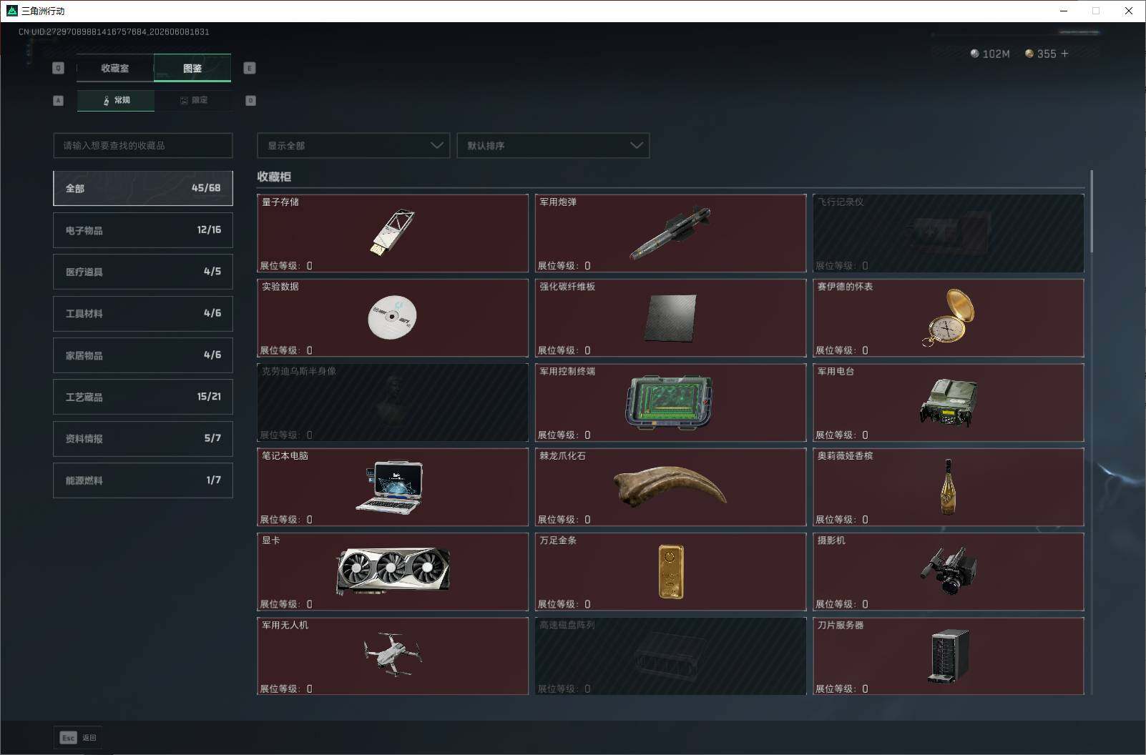Viewport: 1146px width, 755px height.
Task: Select the 摄影机 camera item
Action: [x=949, y=572]
